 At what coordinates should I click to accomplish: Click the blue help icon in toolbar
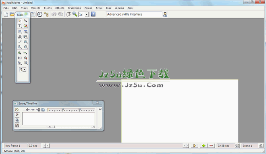[93, 14]
